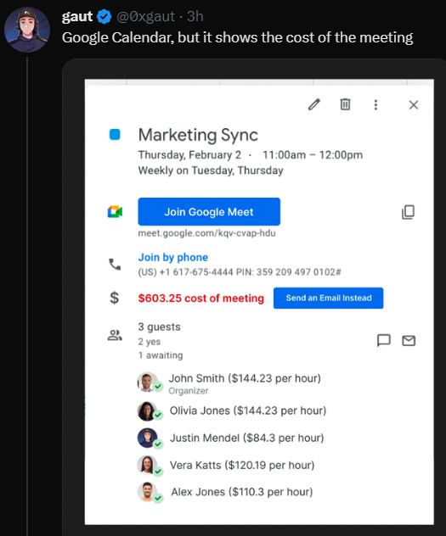Click John Smith's avatar
Image resolution: width=446 pixels, height=536 pixels.
coord(147,382)
